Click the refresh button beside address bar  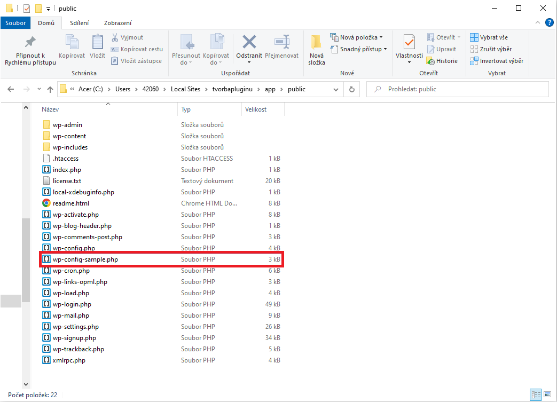click(x=351, y=89)
